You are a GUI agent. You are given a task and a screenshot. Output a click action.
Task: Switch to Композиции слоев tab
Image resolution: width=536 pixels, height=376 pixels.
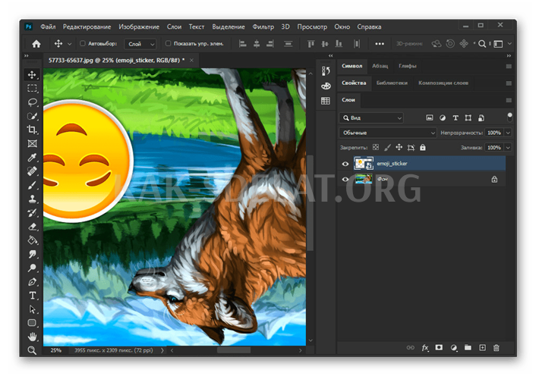tap(443, 83)
